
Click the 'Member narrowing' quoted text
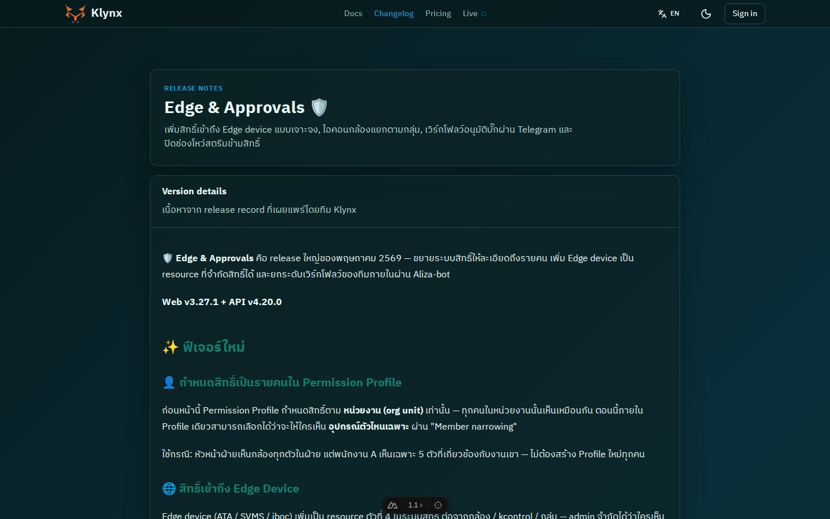point(473,426)
